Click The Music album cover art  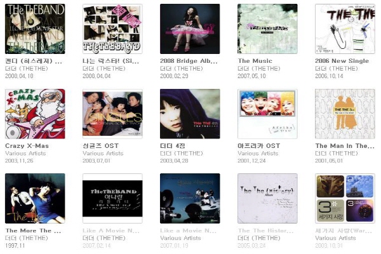267,29
